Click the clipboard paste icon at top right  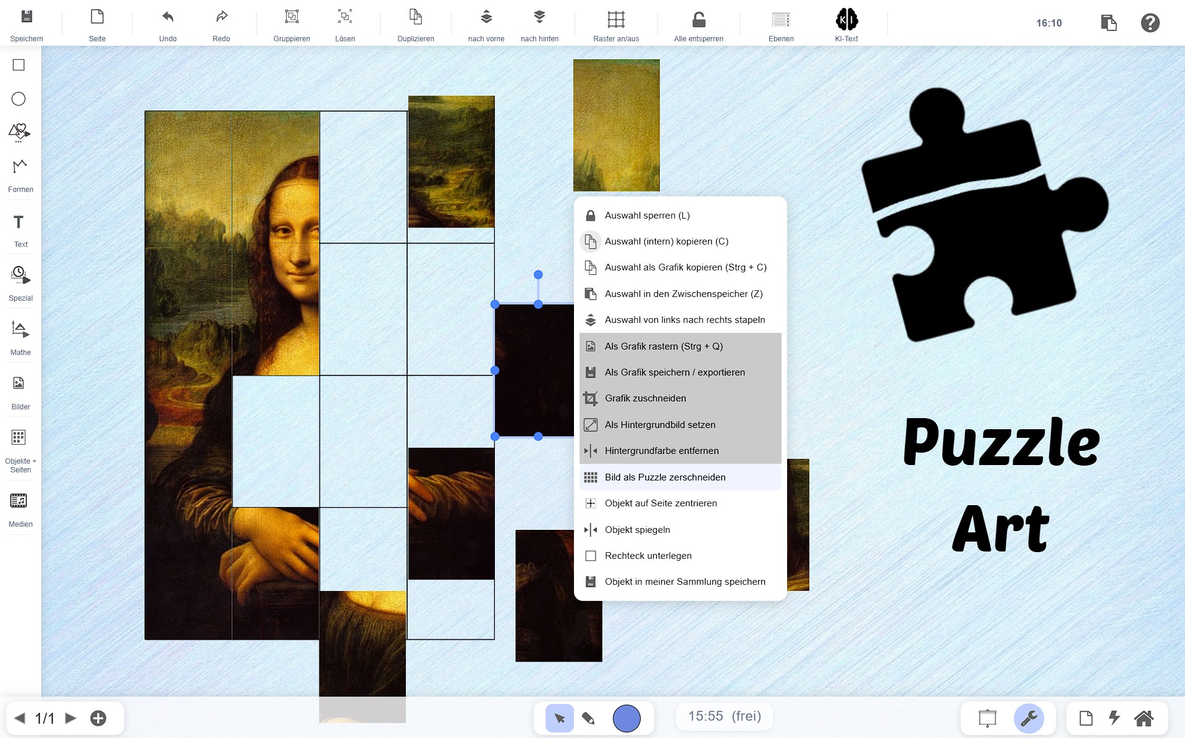pyautogui.click(x=1109, y=23)
